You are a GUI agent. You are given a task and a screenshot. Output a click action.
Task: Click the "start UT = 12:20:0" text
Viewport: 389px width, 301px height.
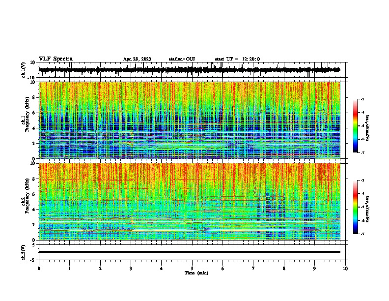click(x=237, y=59)
